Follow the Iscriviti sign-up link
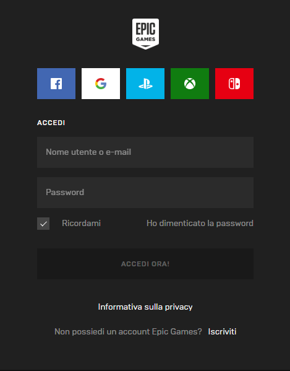Viewport: 290px width, 371px height. [222, 332]
